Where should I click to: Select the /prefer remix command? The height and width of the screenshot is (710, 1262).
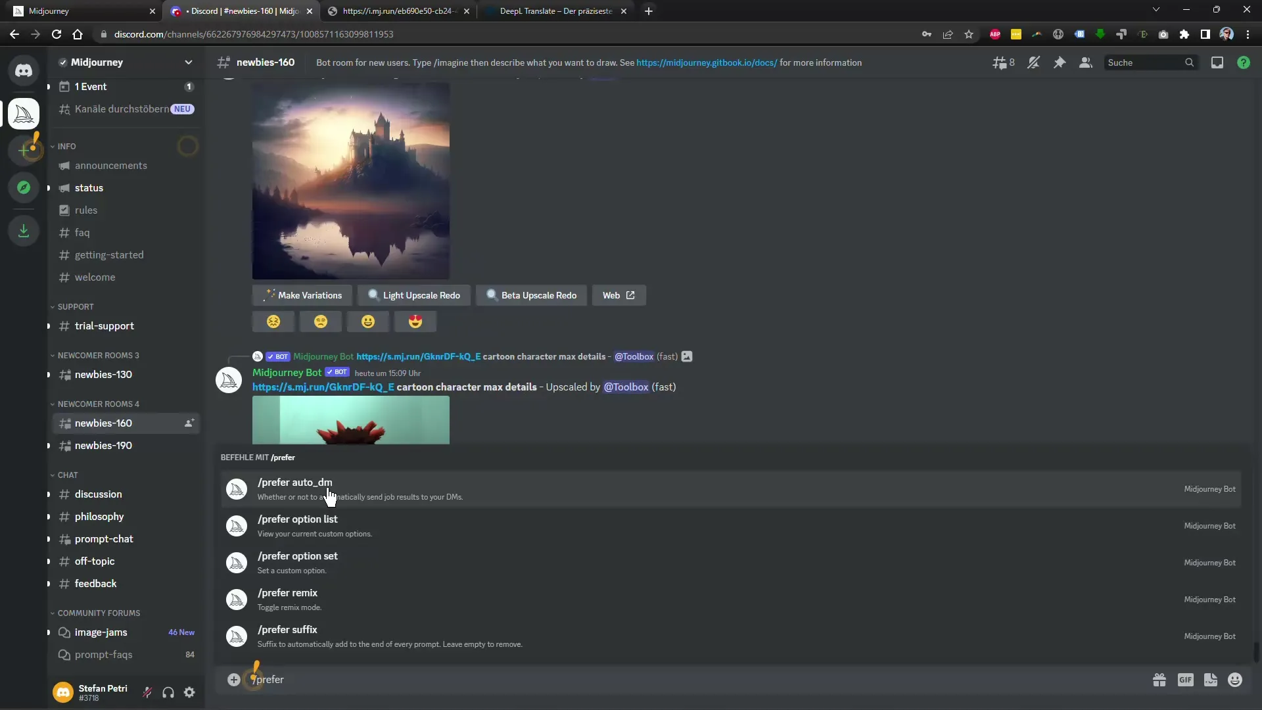[x=731, y=599]
